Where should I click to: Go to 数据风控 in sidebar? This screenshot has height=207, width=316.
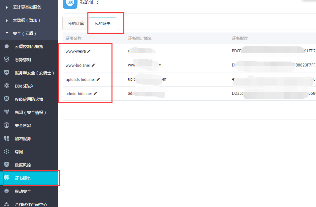pos(23,165)
